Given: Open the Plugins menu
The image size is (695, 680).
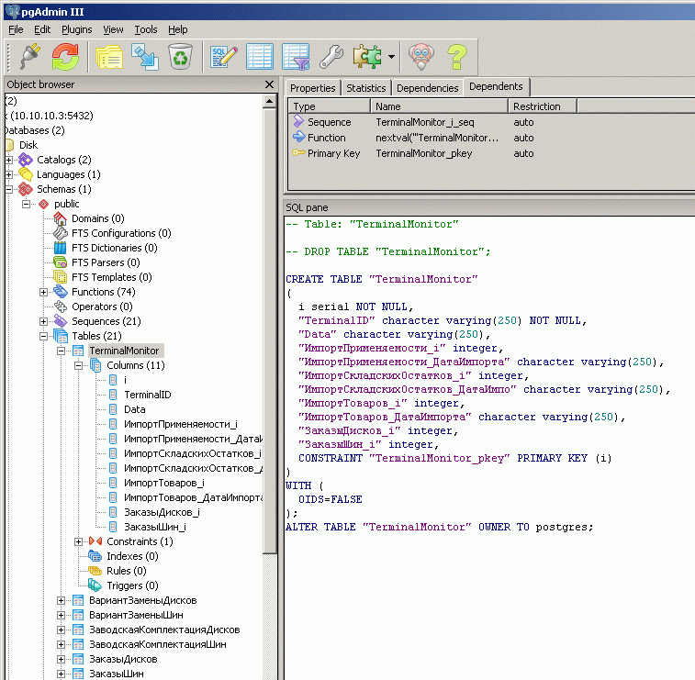Looking at the screenshot, I should tap(77, 29).
